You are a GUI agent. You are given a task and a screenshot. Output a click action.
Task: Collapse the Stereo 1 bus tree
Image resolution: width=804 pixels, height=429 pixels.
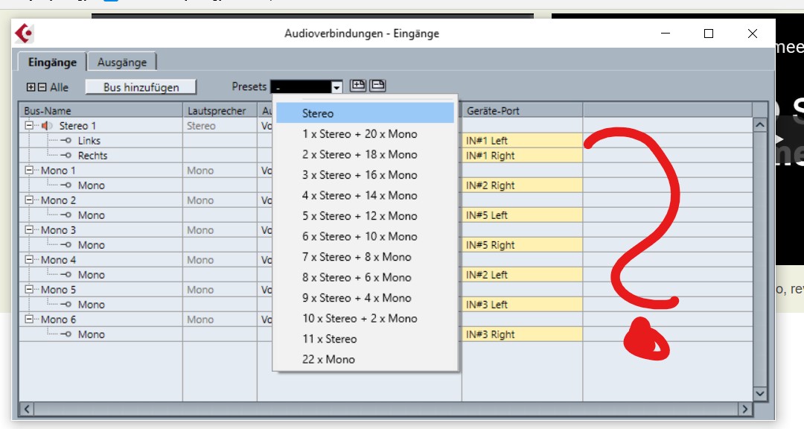(29, 126)
